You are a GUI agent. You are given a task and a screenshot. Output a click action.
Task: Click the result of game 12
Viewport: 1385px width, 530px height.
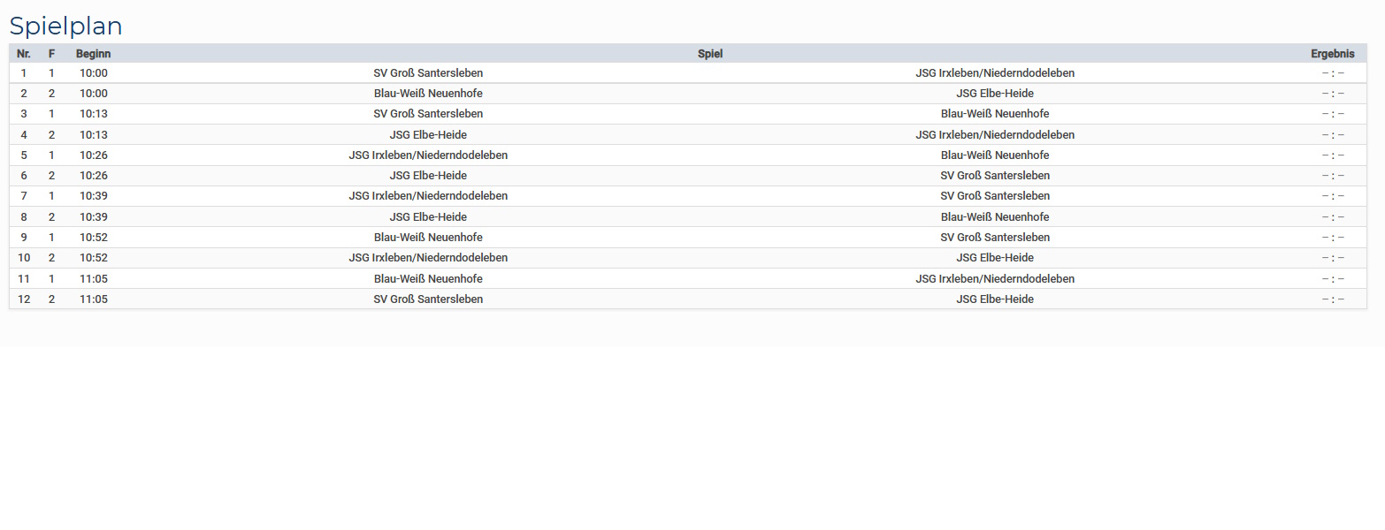coord(1333,299)
